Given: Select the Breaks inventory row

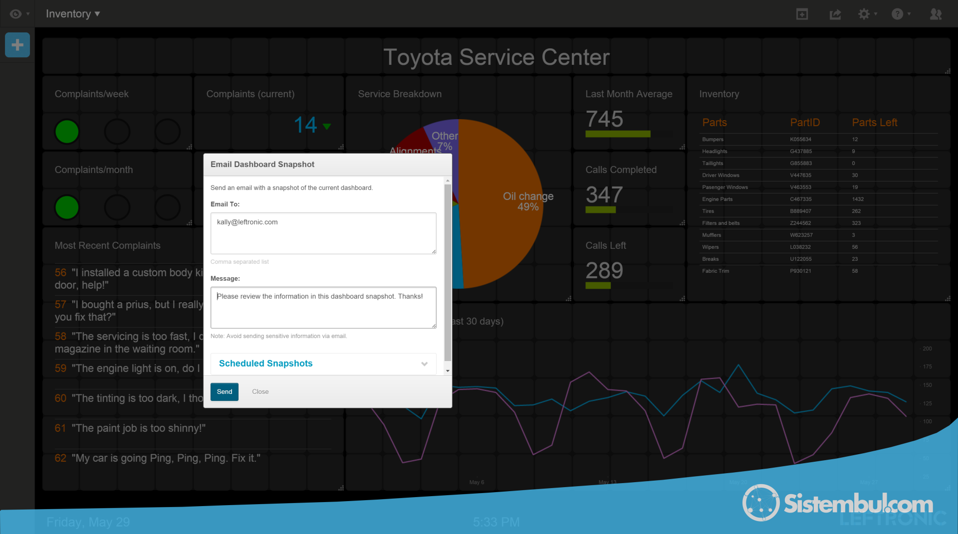Looking at the screenshot, I should [819, 259].
